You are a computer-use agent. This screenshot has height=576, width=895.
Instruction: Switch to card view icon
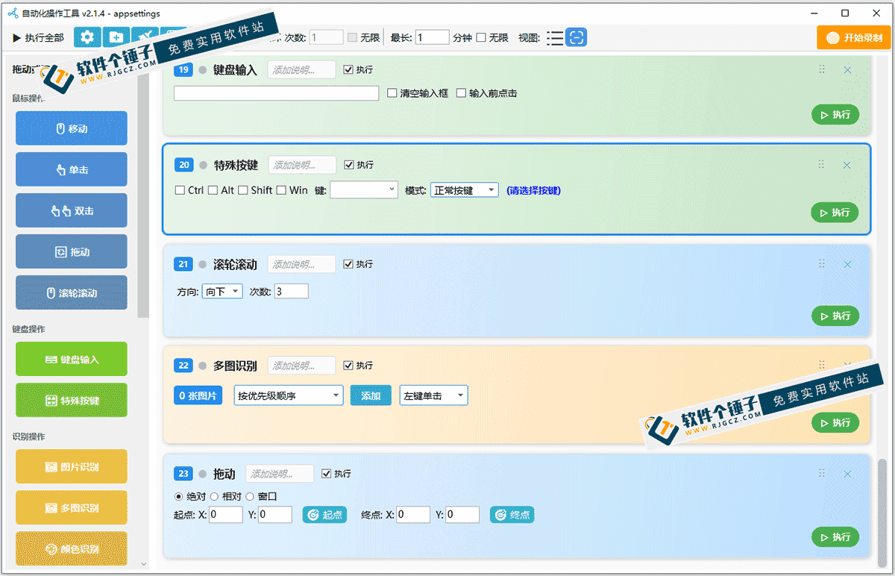click(x=576, y=38)
